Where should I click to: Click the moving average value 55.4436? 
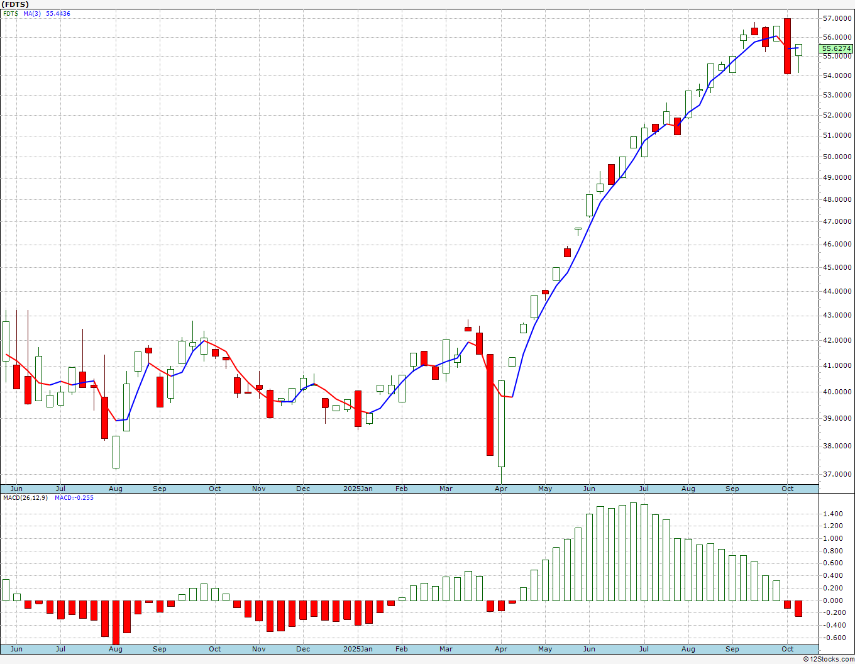(58, 14)
